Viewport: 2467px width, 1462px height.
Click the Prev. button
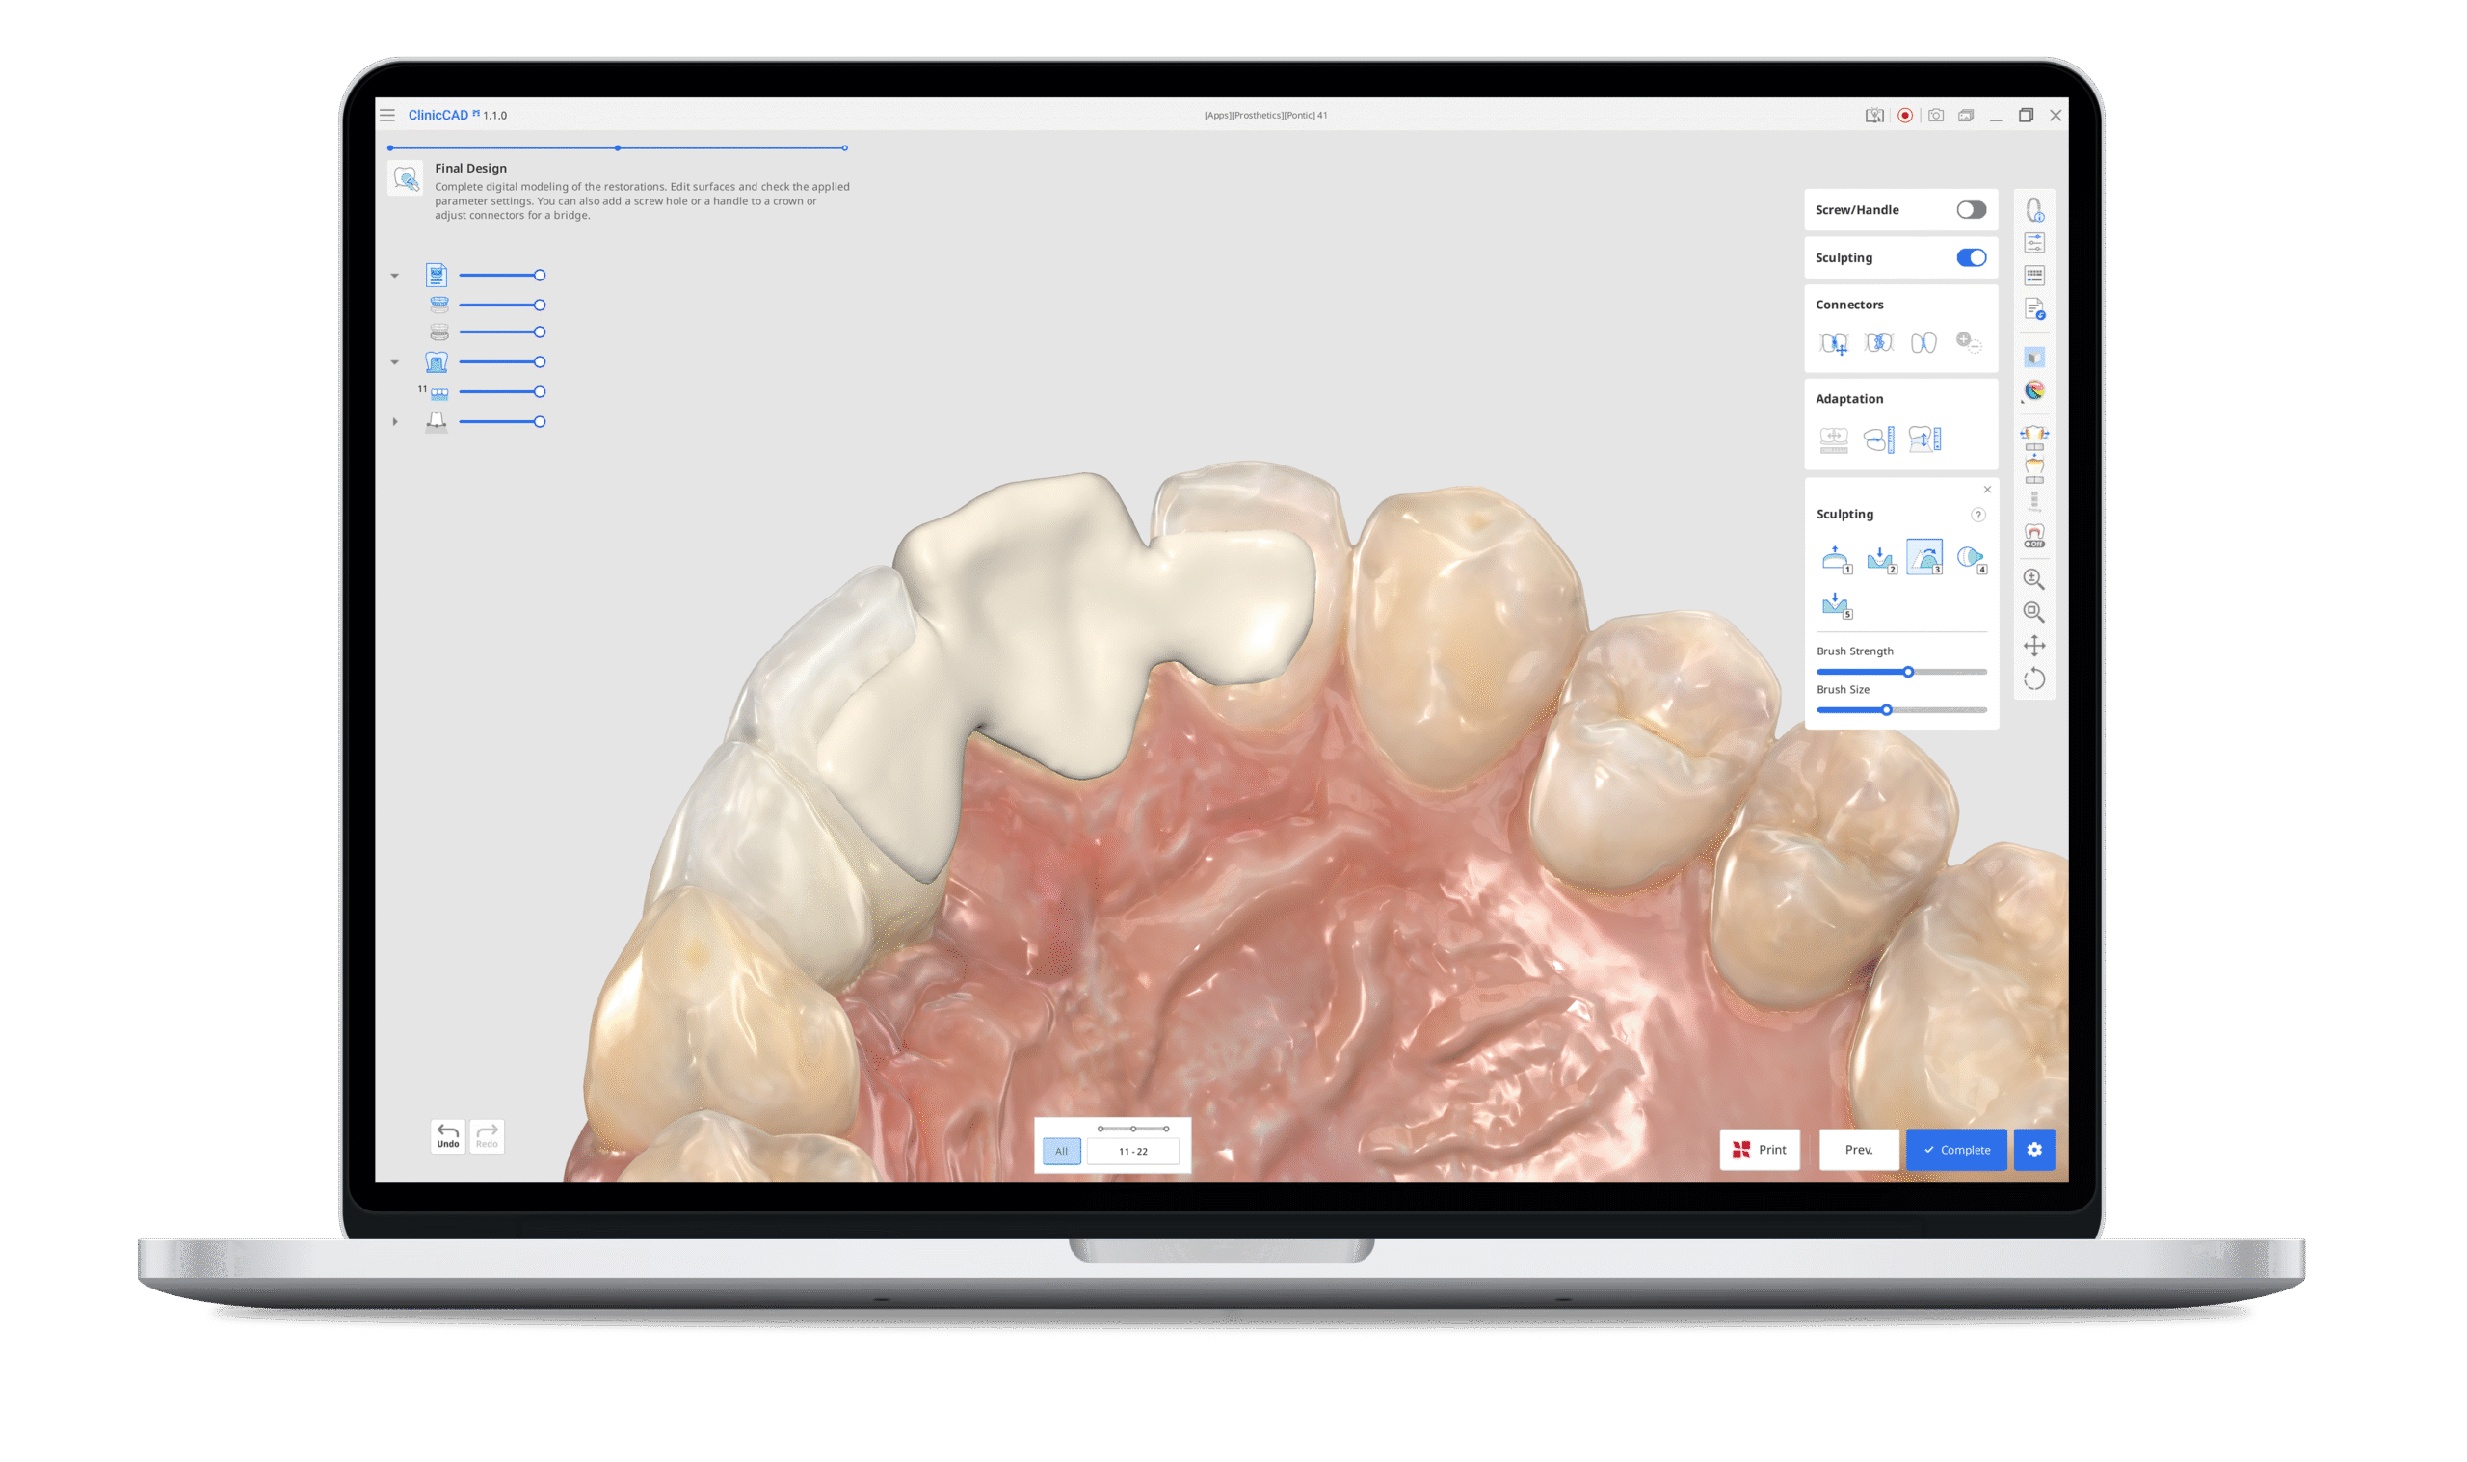[1858, 1150]
